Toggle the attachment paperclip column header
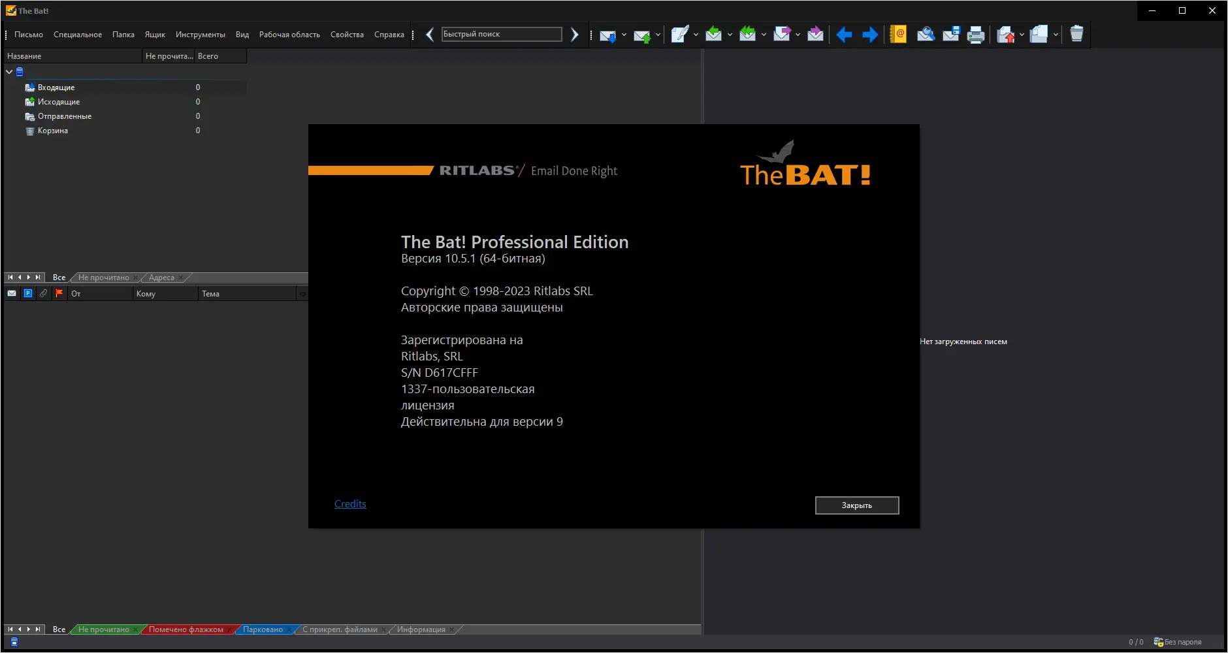Image resolution: width=1228 pixels, height=653 pixels. point(43,294)
